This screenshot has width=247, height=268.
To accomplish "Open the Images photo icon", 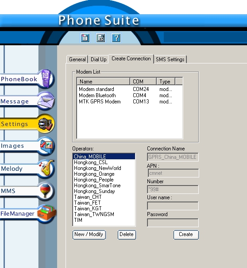I will click(x=46, y=146).
